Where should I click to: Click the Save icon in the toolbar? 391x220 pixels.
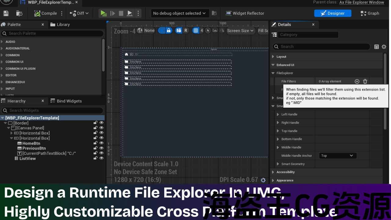6,13
